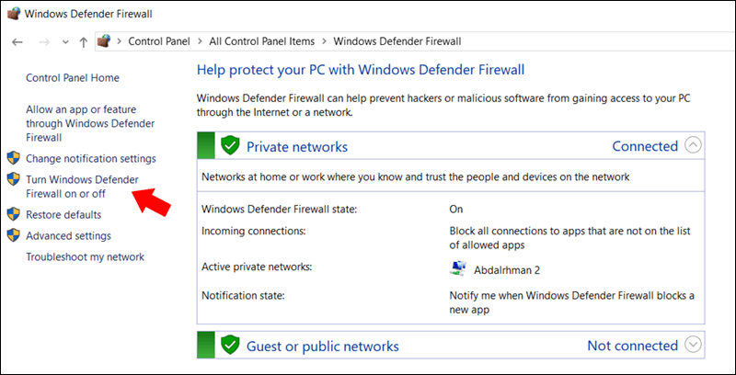Click the green shield beside Private networks

[230, 145]
